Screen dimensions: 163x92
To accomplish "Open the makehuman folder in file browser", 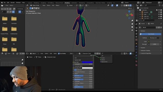I will click(14, 30).
